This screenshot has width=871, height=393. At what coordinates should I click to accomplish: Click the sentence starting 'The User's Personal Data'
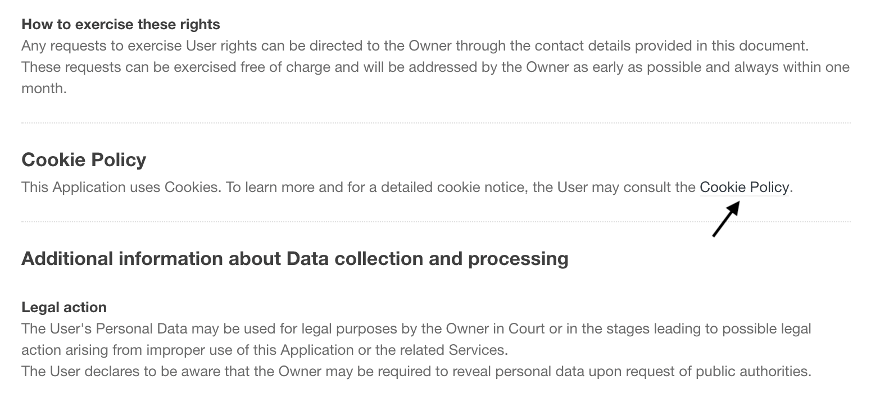pyautogui.click(x=416, y=328)
